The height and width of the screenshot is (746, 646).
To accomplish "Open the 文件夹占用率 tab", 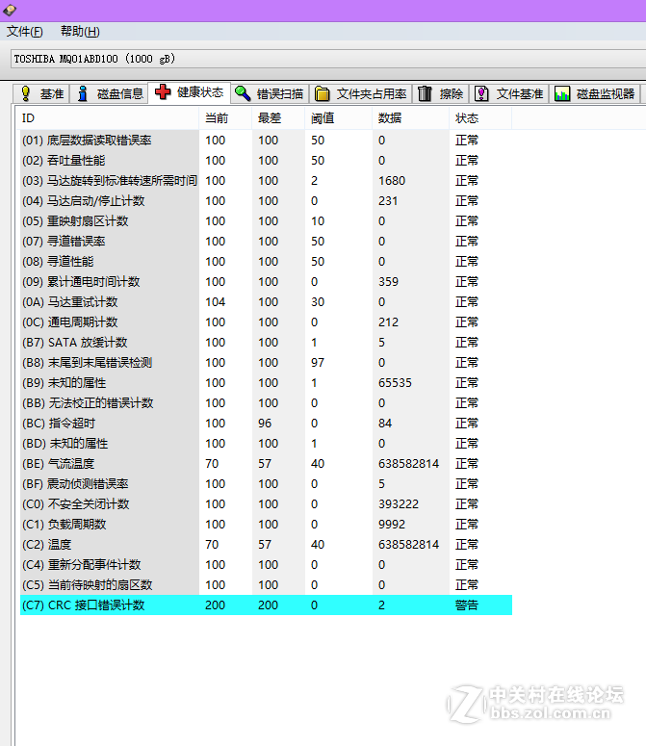I will pyautogui.click(x=362, y=93).
